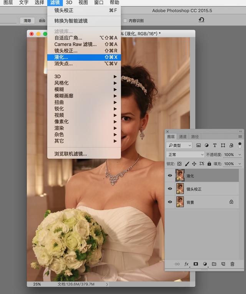Hide the 液化 layer via eye icon
246x294 pixels.
point(170,175)
